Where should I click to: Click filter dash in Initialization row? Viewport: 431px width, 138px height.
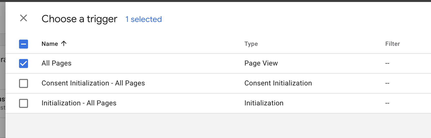[387, 103]
